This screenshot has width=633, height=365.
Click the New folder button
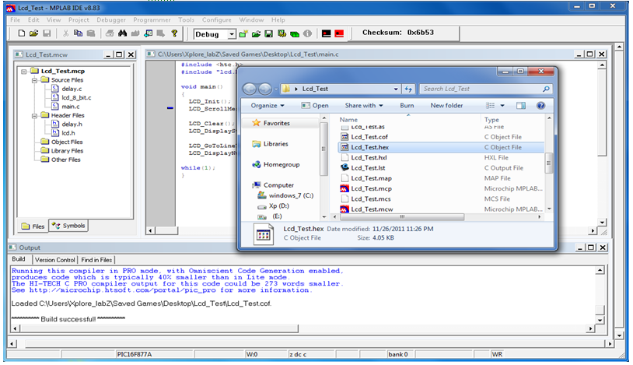pos(446,106)
